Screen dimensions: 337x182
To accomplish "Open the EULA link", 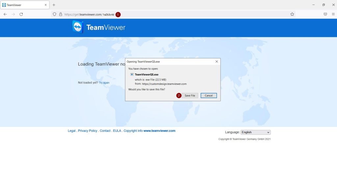I will pos(117,131).
